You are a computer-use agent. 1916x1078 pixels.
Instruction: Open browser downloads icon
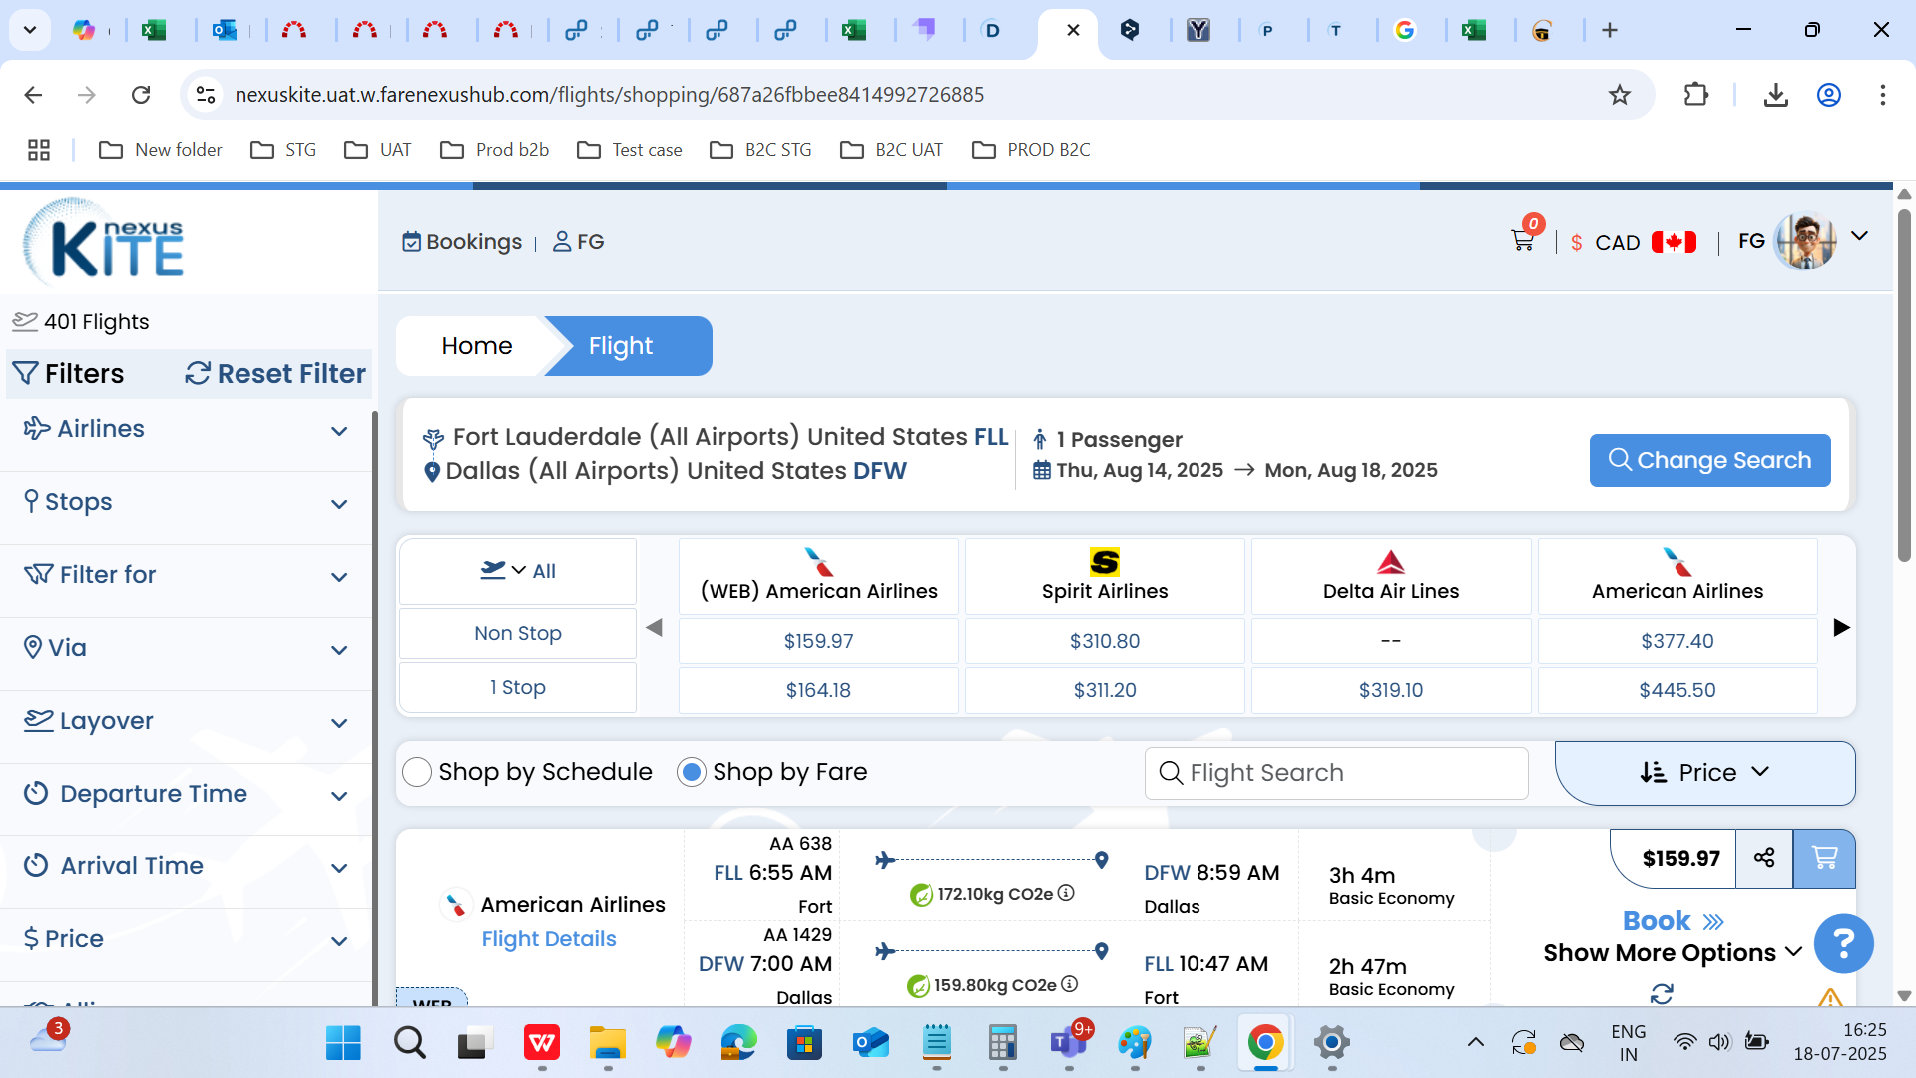tap(1775, 95)
